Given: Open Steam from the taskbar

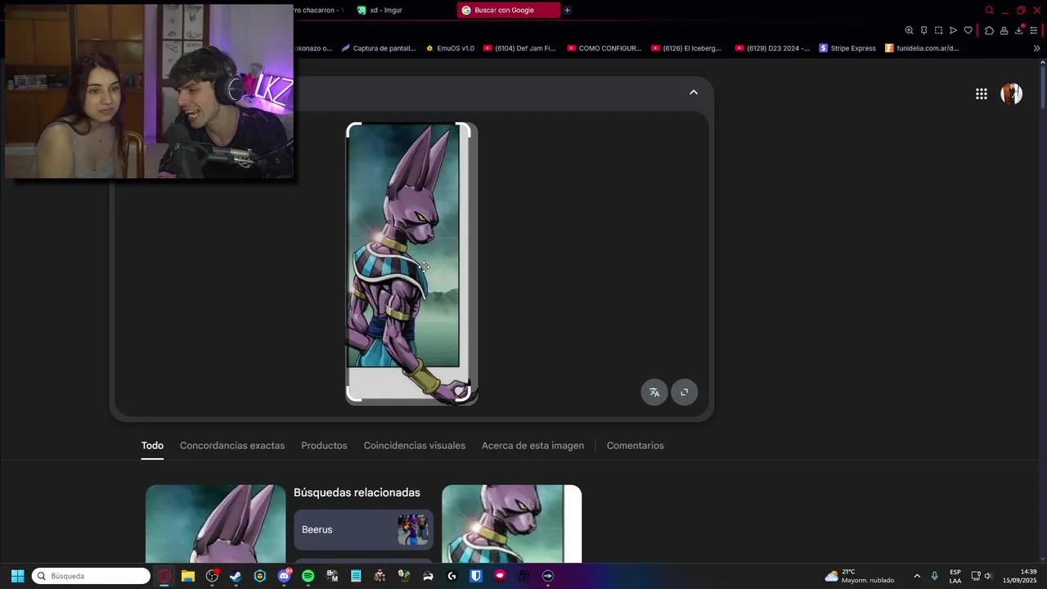Looking at the screenshot, I should [236, 576].
